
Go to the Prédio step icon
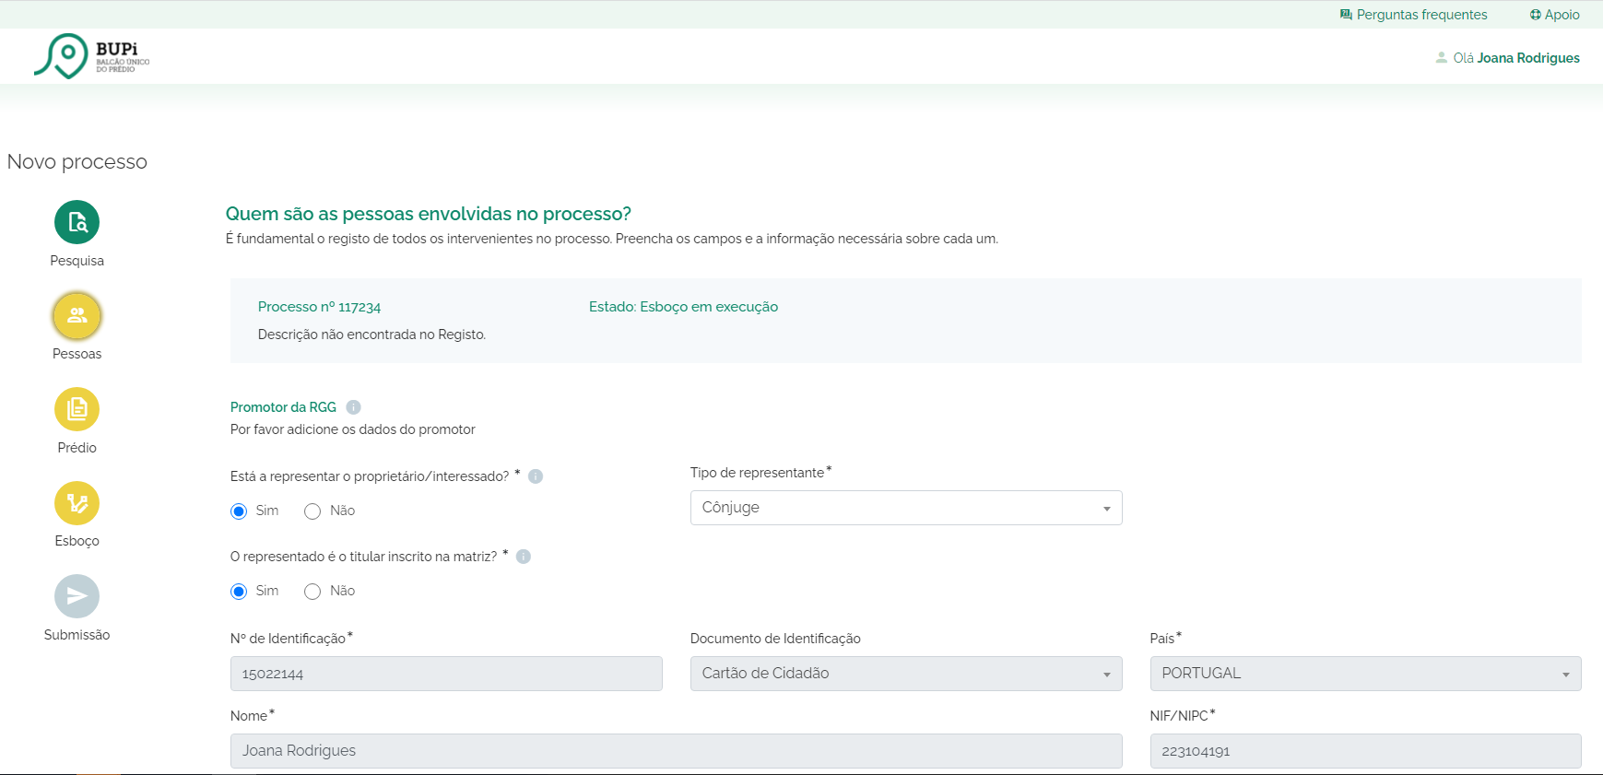pos(77,409)
